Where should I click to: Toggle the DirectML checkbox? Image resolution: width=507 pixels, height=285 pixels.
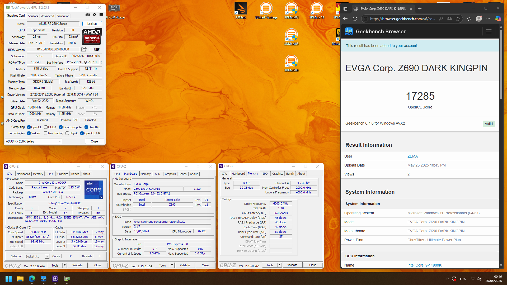(86, 127)
